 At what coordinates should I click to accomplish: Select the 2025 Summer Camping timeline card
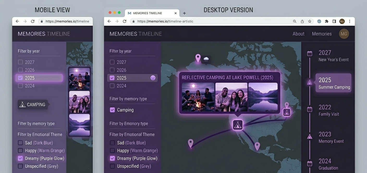pyautogui.click(x=333, y=83)
